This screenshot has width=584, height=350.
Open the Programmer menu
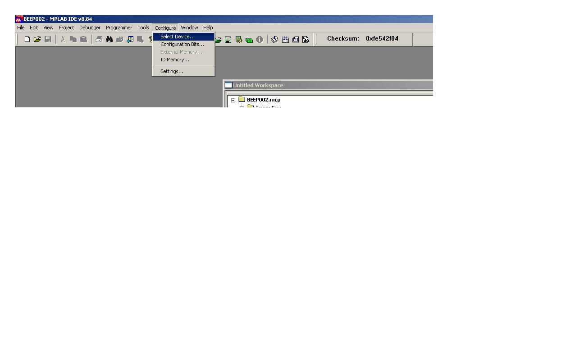coord(119,28)
